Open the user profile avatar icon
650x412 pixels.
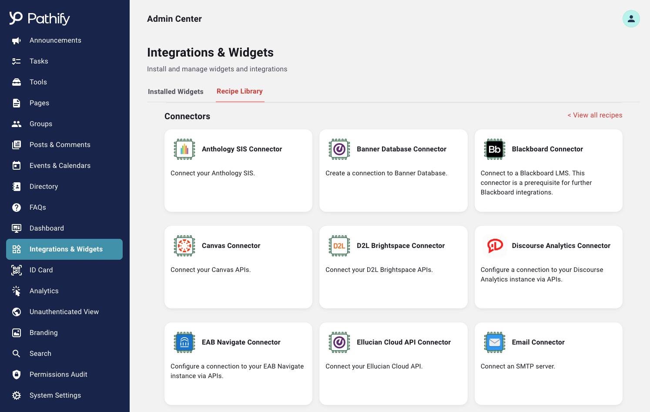(631, 19)
